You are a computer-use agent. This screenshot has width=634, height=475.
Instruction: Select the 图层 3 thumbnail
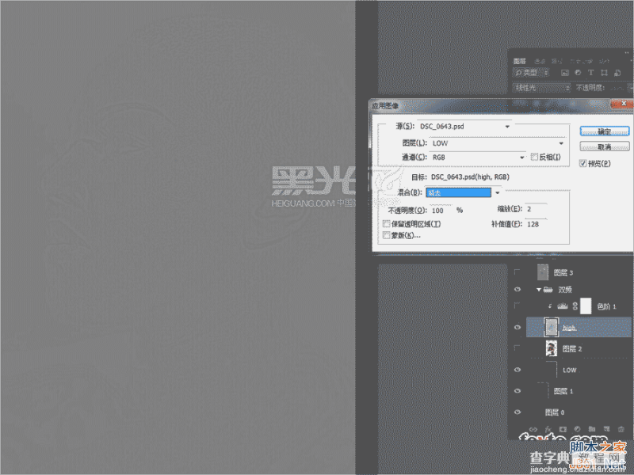point(543,272)
